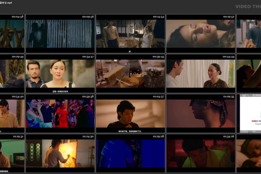Viewport: 261px width, 174px height.
Task: Open the 00:34:47 frame of smiling woman
Action: point(60,74)
